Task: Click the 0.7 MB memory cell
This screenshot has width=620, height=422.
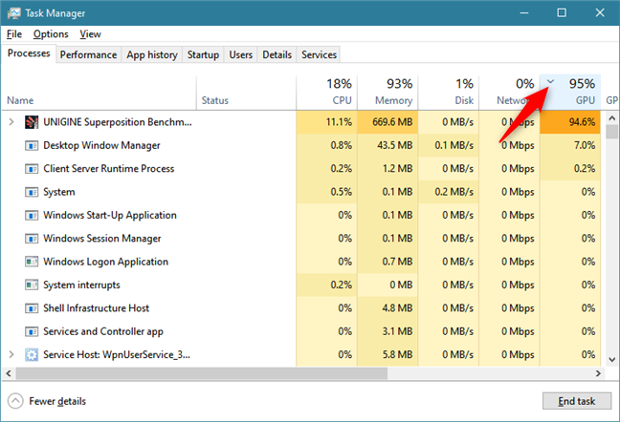Action: [387, 262]
